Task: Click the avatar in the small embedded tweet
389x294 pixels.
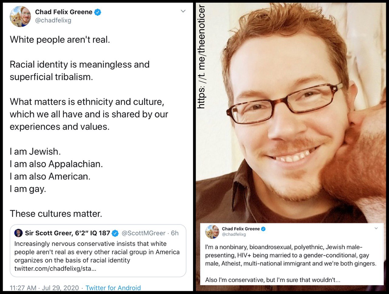Action: tap(212, 232)
